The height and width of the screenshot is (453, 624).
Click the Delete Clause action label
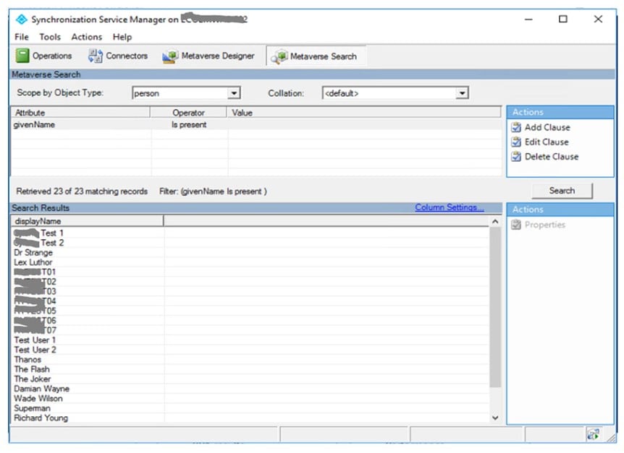coord(552,157)
